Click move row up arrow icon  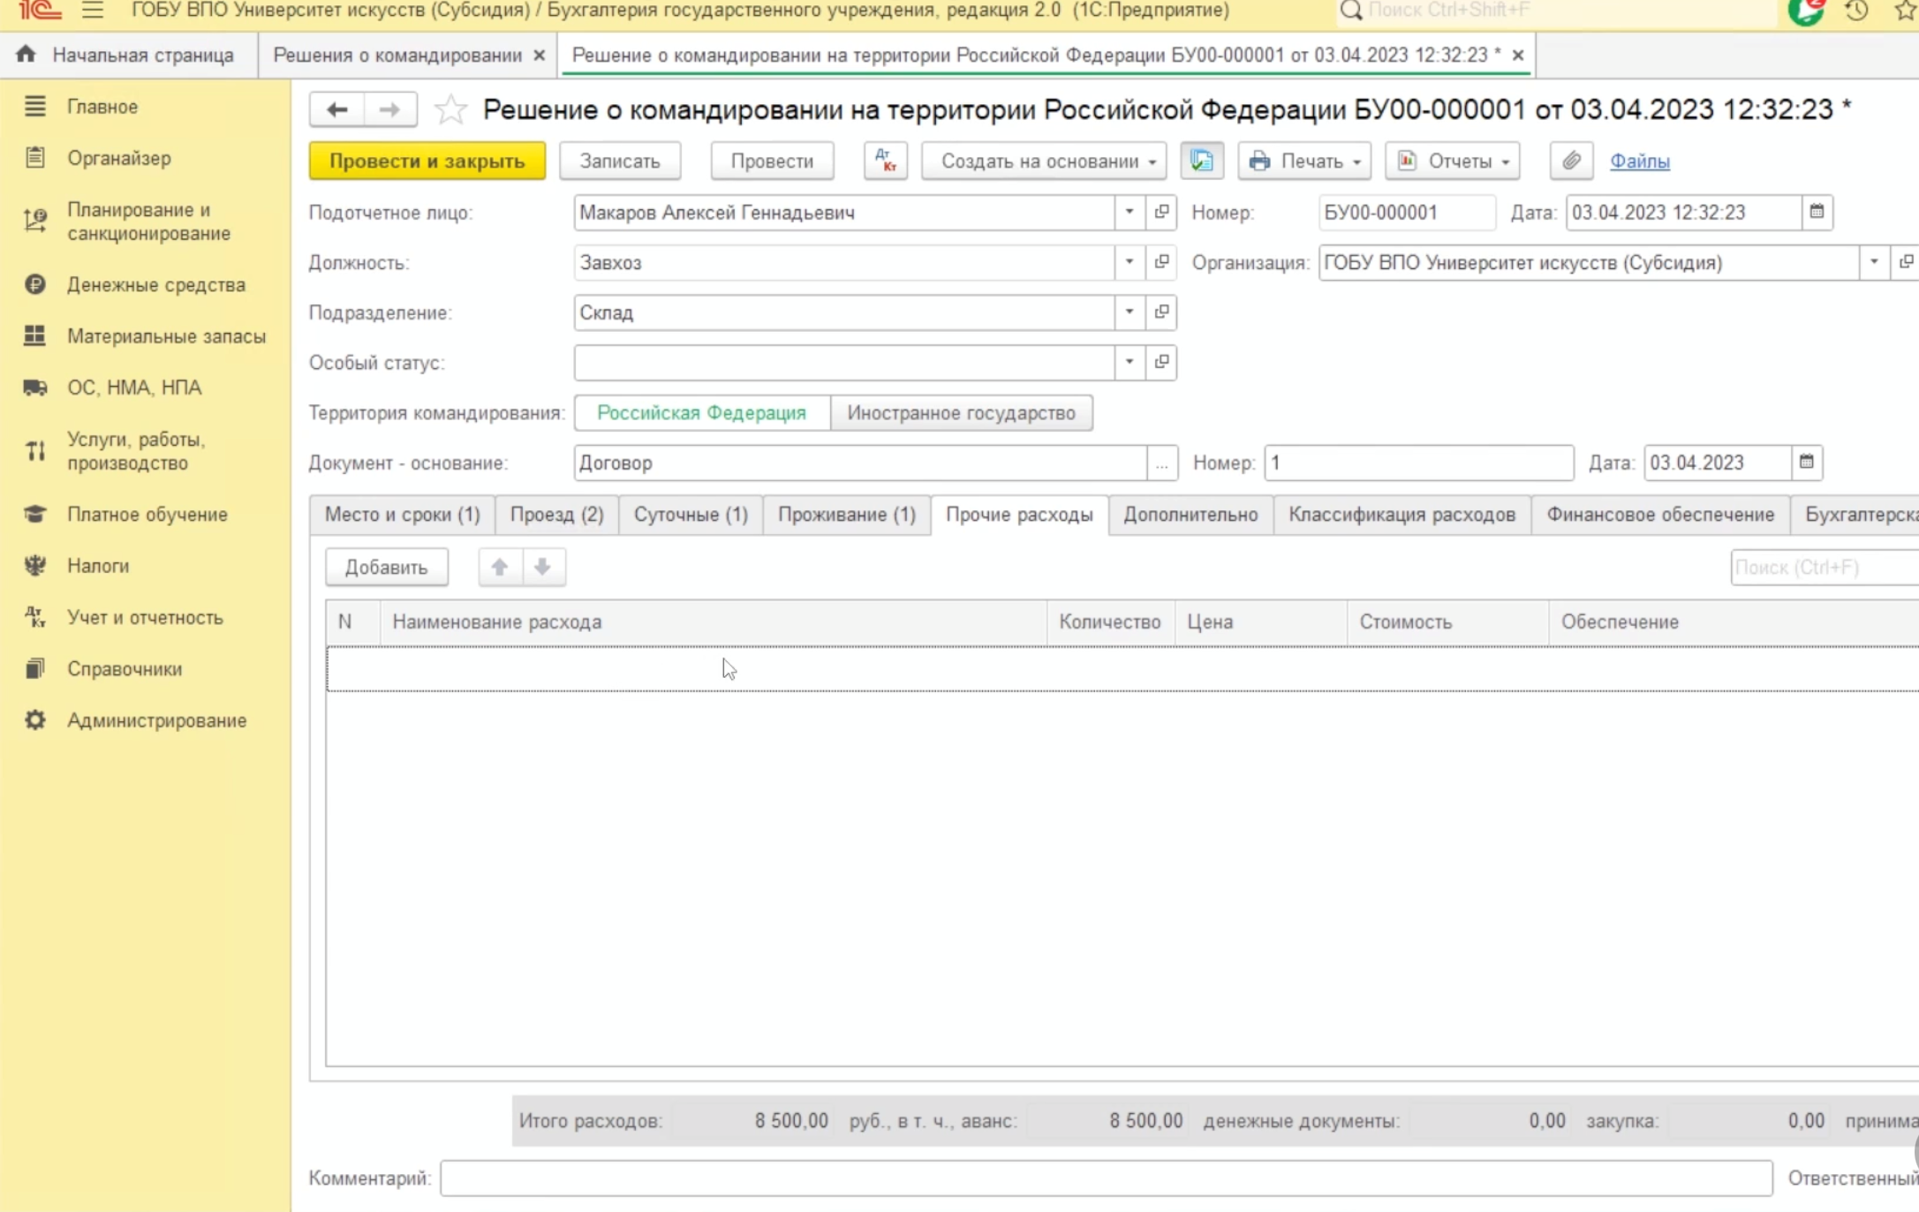500,567
